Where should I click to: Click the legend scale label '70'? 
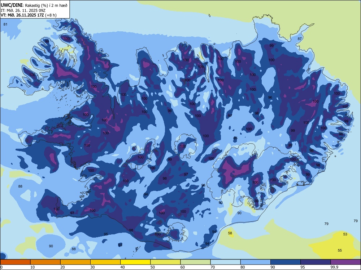pos(213,267)
